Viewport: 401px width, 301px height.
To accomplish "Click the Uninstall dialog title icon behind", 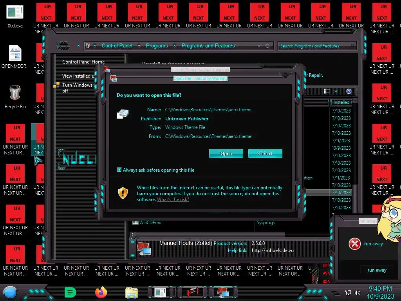I will [x=107, y=69].
